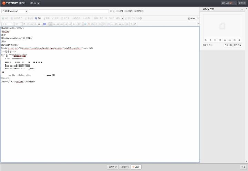This screenshot has width=248, height=171.
Task: Click the 미리보기 preview button
Action: point(124,167)
